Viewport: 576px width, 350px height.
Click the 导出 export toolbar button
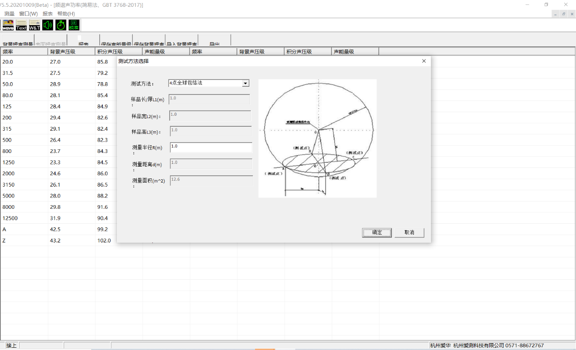point(214,42)
